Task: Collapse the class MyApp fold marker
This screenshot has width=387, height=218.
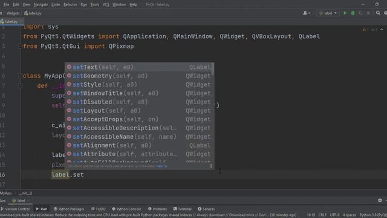Action: click(x=20, y=76)
